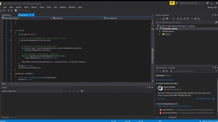Switch to the Properties tab
The width and height of the screenshot is (218, 122).
click(x=173, y=117)
